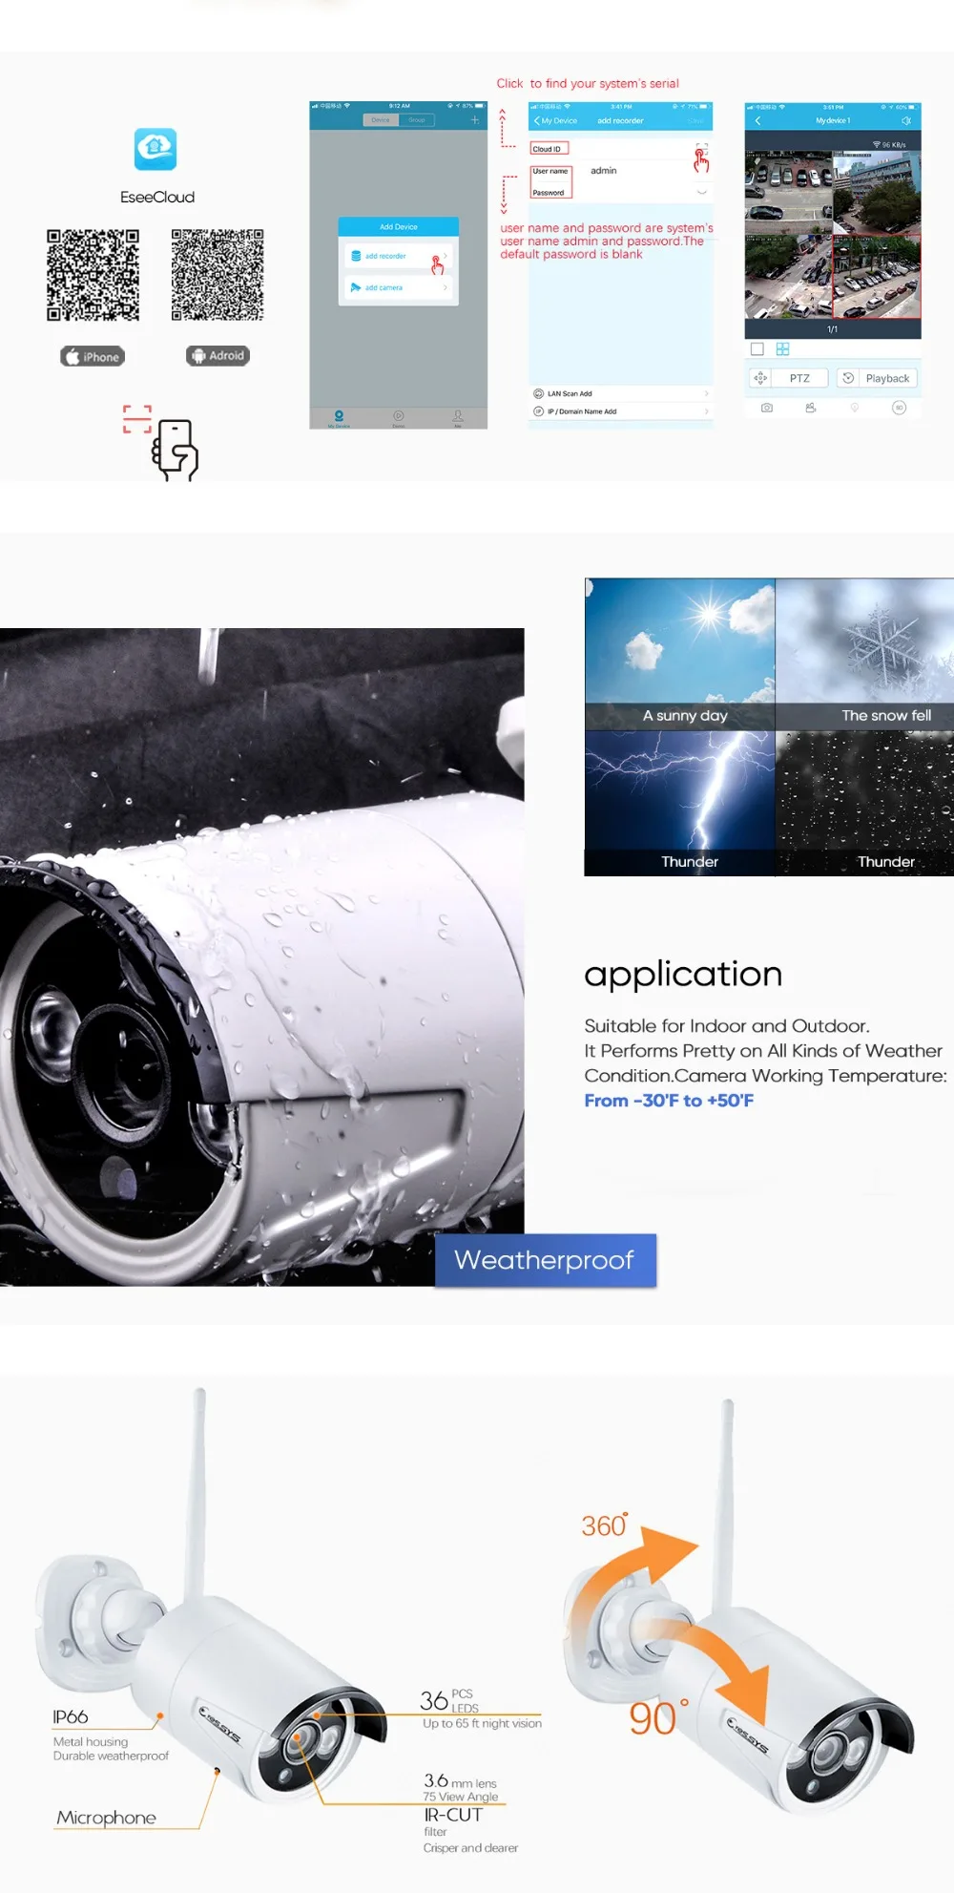Tap the IP Domain Name Add icon
Viewport: 954px width, 1893px height.
click(x=539, y=411)
